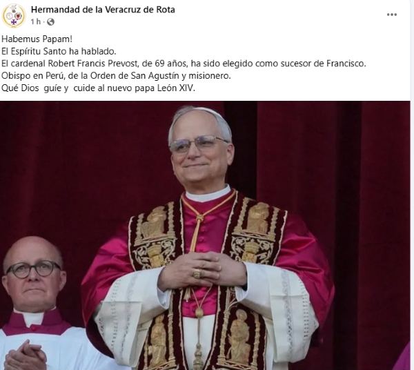
Task: Click the white clerical collar of the central figure
Action: click(x=208, y=195)
